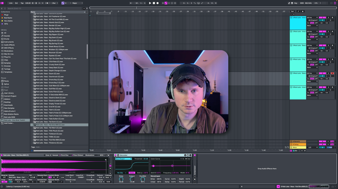338x189 pixels.
Task: Switch to Filter/Global tab in Simpler
Action: pos(77,155)
